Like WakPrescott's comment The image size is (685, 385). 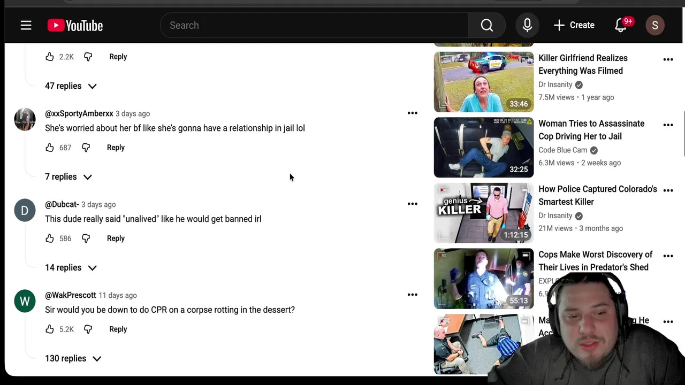pos(50,329)
